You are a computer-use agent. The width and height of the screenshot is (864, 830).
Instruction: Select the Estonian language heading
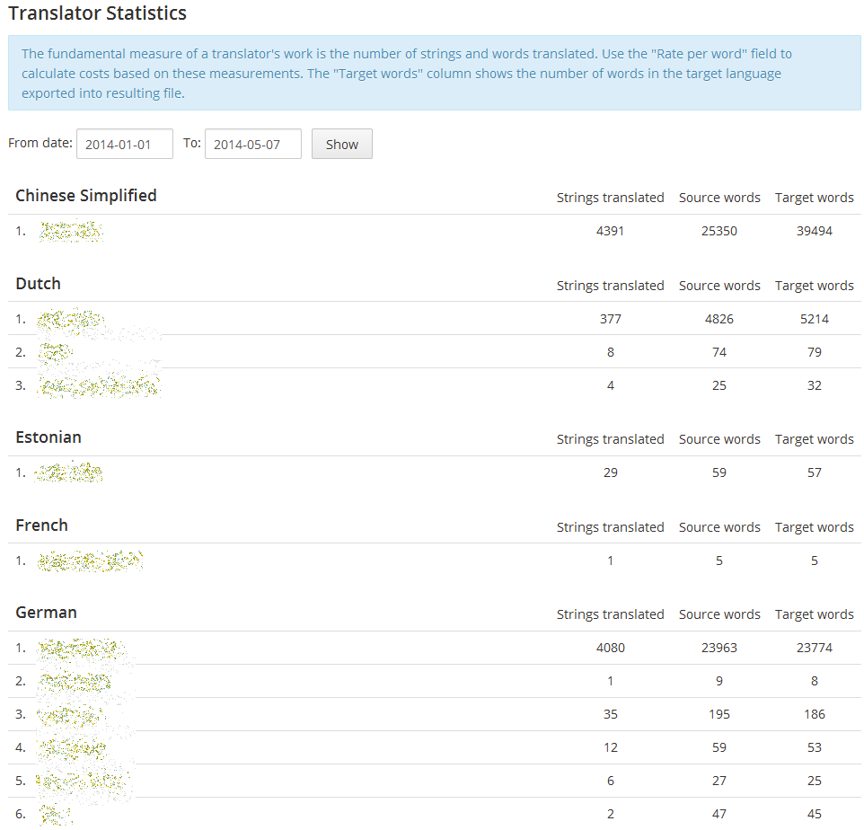[x=48, y=437]
